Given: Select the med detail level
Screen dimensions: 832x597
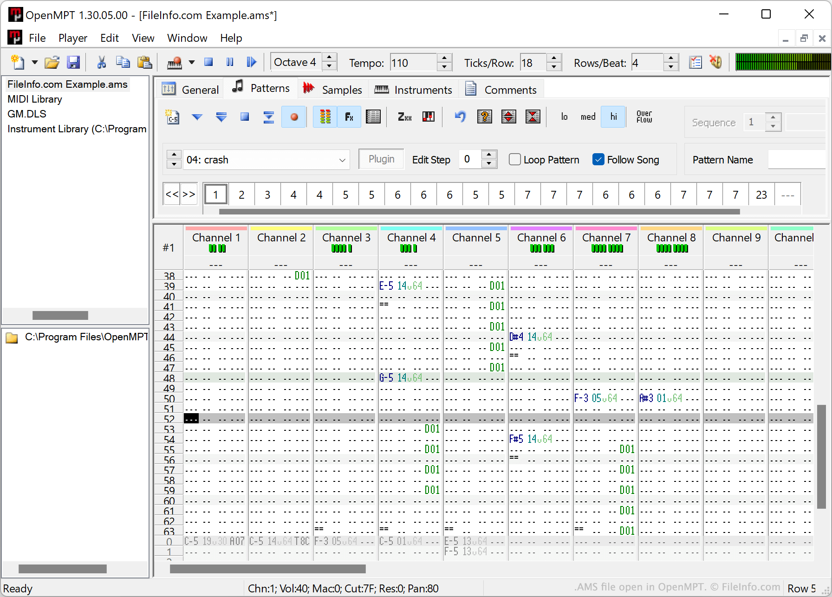Looking at the screenshot, I should tap(588, 117).
